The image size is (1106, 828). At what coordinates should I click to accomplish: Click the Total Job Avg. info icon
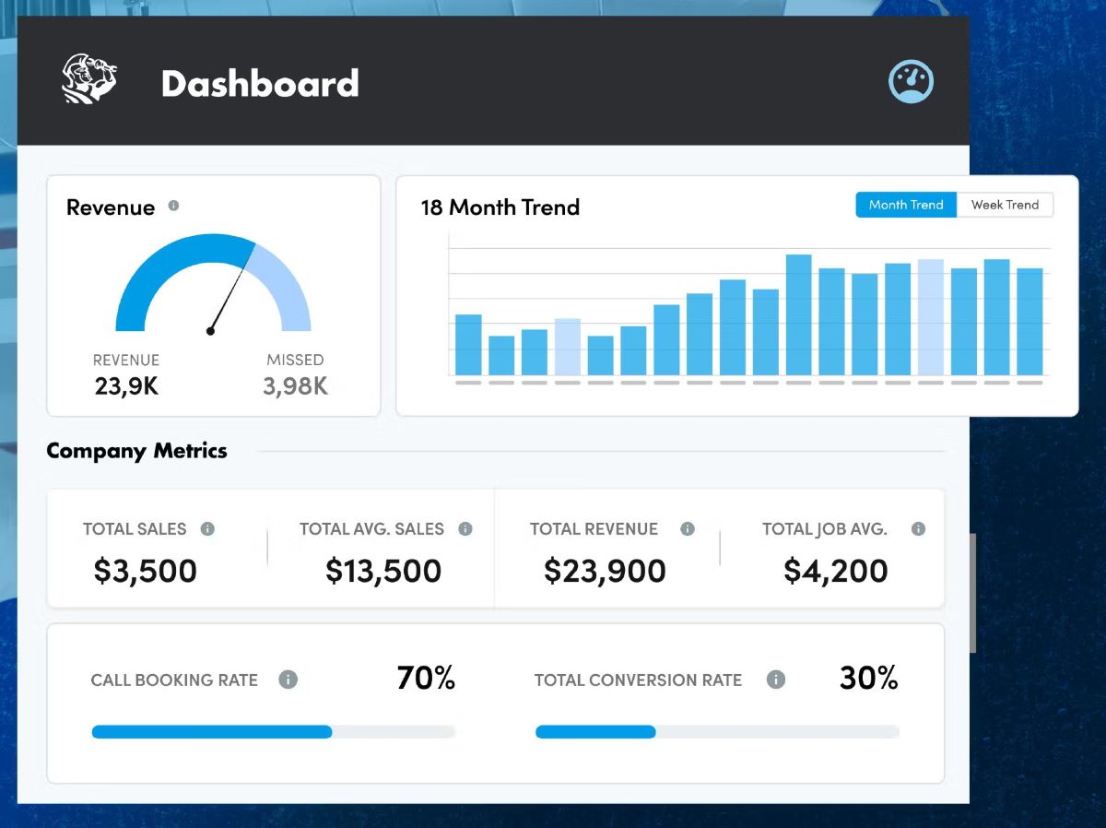tap(918, 529)
